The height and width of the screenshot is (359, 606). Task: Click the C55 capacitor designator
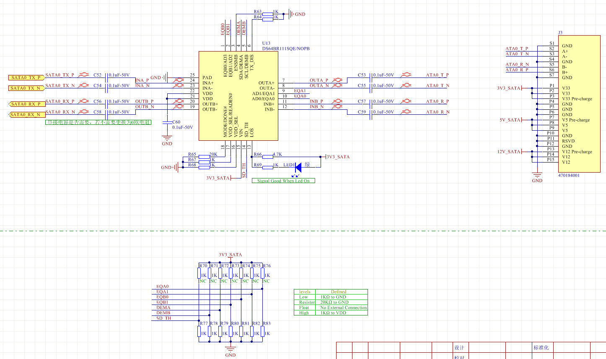362,85
